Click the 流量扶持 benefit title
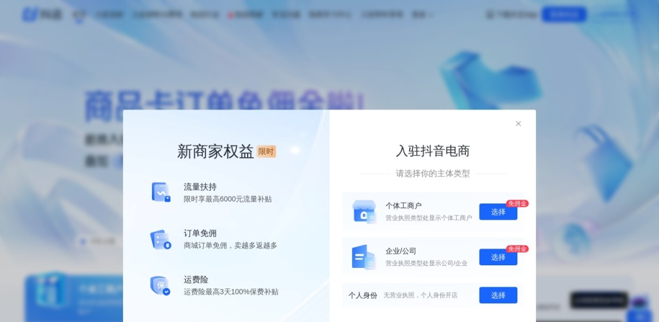 [x=200, y=187]
